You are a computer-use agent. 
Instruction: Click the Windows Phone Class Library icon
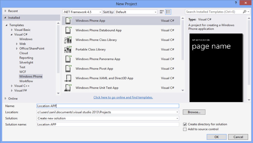point(68,40)
